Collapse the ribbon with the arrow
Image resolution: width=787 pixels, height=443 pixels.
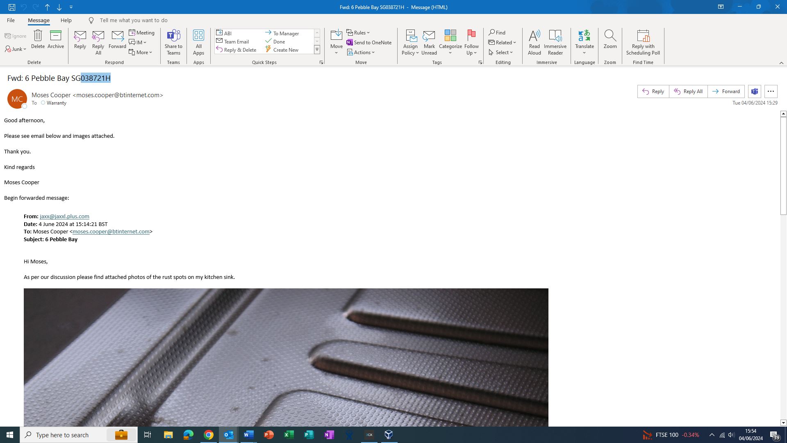[x=781, y=63]
